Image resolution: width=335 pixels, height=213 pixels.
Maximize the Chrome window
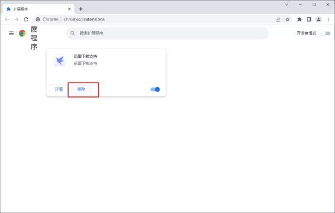coord(314,4)
